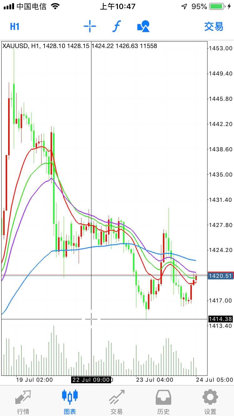
Task: Tap the crosshair price label 1414.38
Action: point(221,319)
